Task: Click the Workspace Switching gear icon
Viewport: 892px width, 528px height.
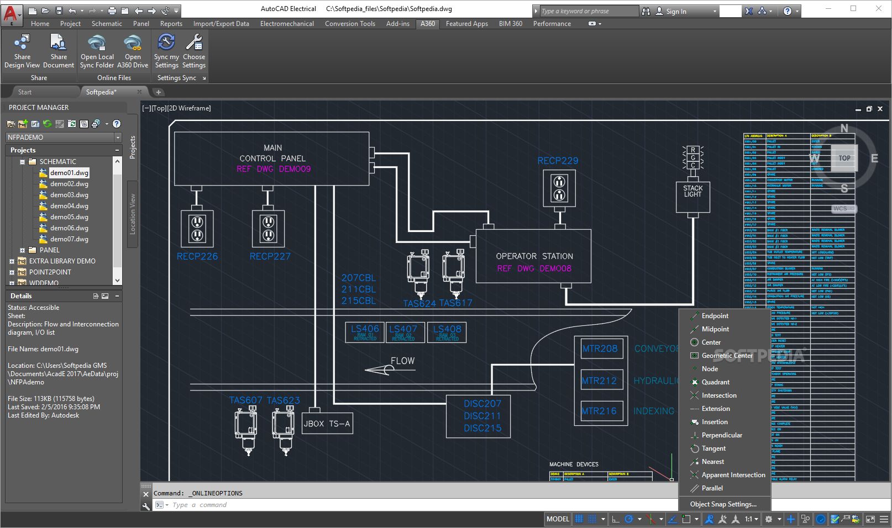Action: point(769,519)
